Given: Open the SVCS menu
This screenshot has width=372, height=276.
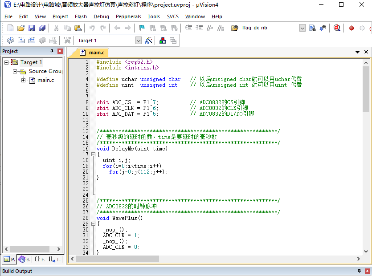Looking at the screenshot, I should click(x=173, y=16).
